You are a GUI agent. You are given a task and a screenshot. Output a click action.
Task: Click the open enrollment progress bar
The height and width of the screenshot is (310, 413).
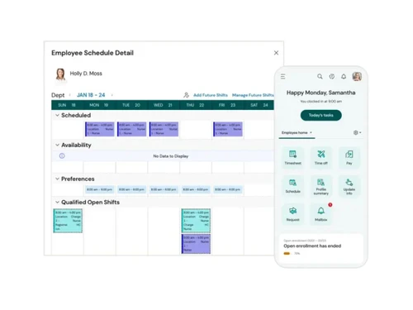(x=287, y=254)
